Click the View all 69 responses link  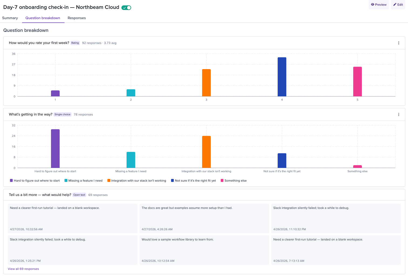coord(23,269)
